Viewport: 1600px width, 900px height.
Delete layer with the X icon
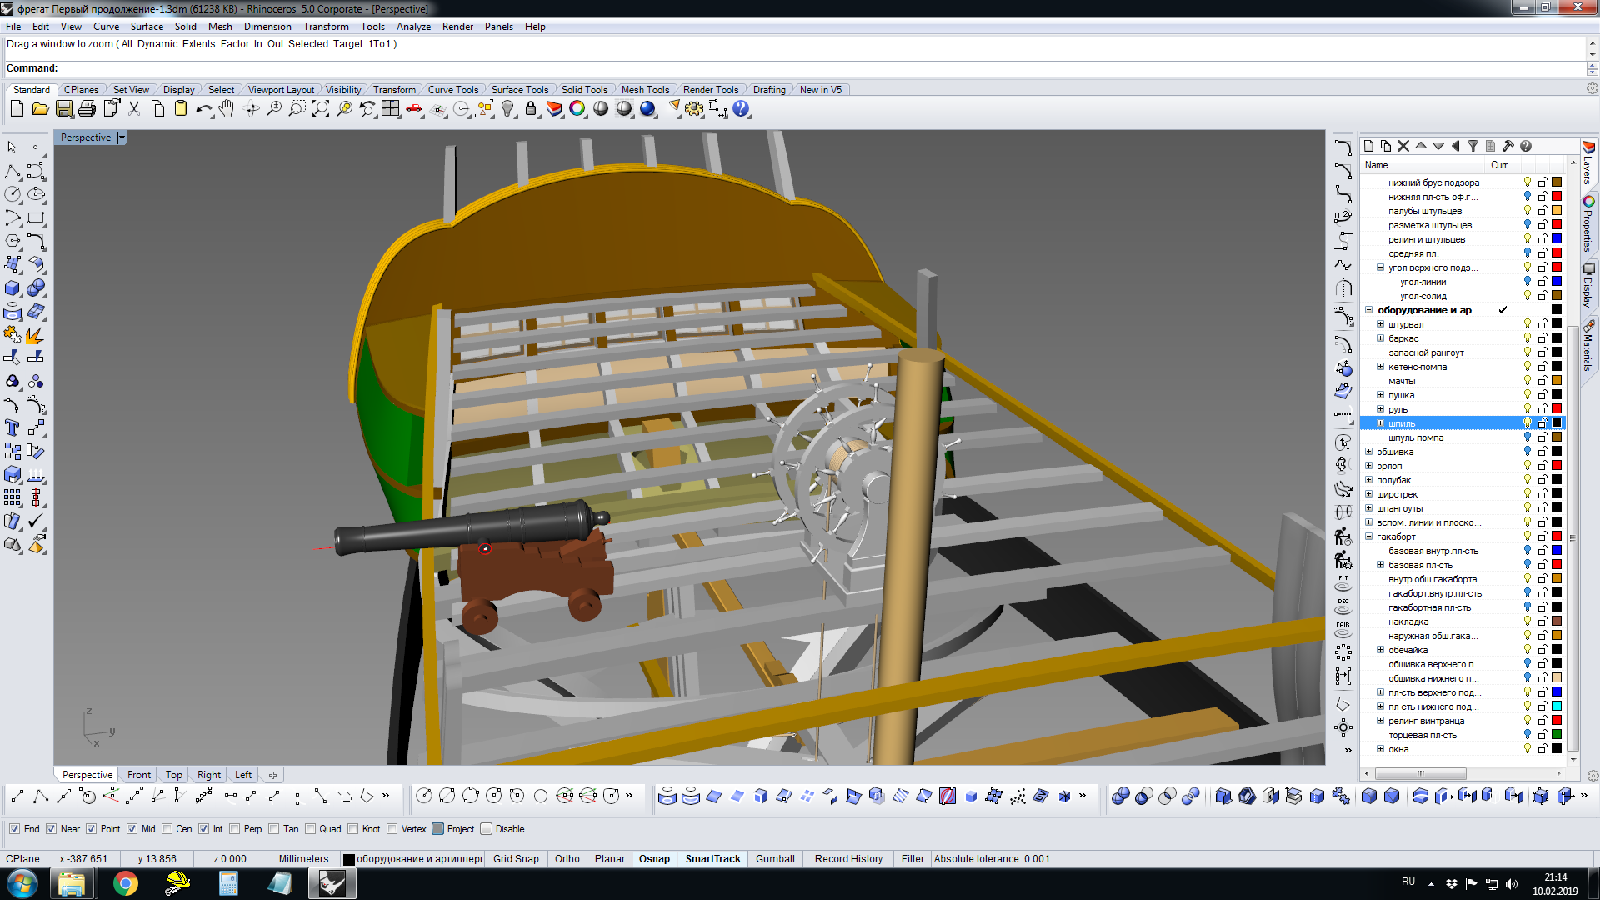click(1403, 146)
